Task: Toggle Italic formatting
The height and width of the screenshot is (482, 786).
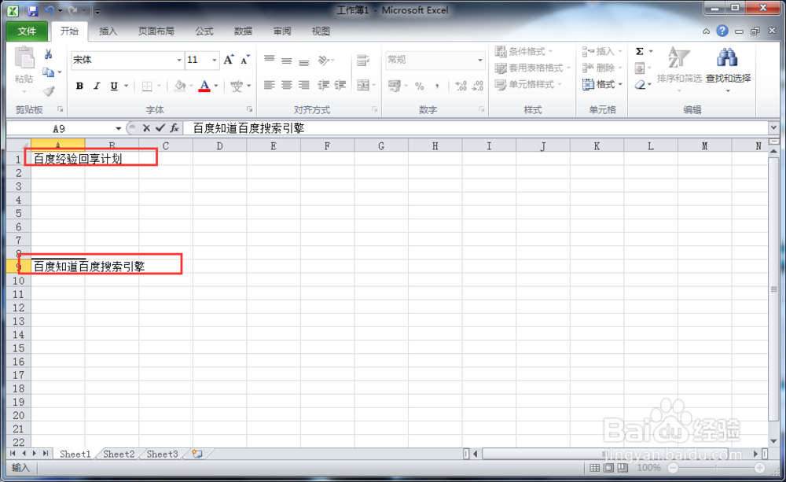Action: pyautogui.click(x=97, y=86)
